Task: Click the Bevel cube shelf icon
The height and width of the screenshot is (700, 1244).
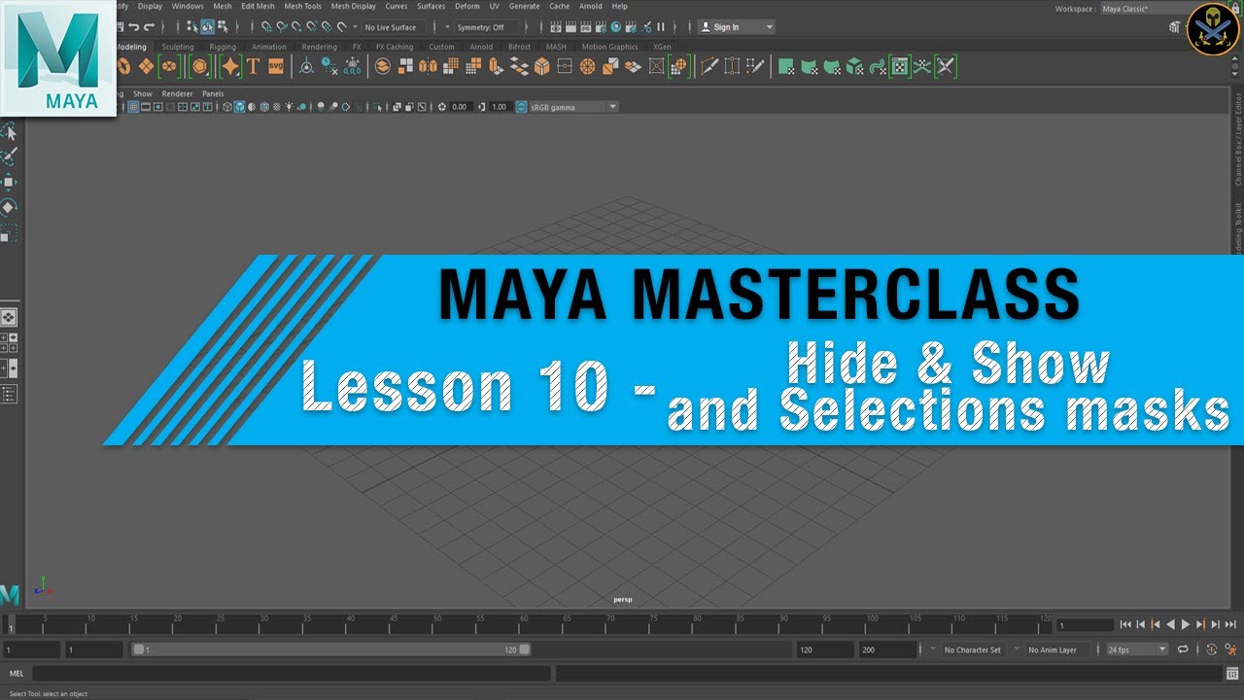Action: pyautogui.click(x=541, y=66)
